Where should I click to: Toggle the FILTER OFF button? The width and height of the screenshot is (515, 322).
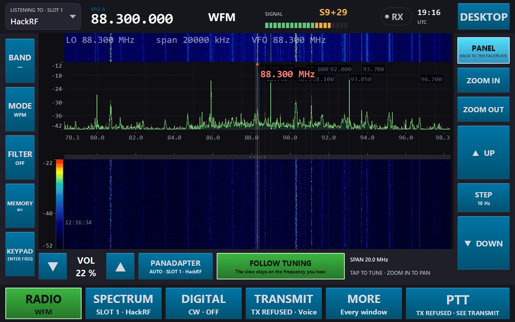tap(20, 157)
